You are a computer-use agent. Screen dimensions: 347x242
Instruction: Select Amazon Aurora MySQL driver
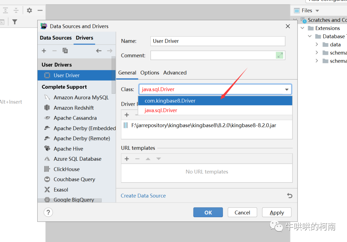point(76,97)
